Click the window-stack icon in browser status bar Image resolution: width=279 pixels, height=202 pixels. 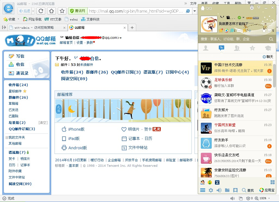(241, 198)
